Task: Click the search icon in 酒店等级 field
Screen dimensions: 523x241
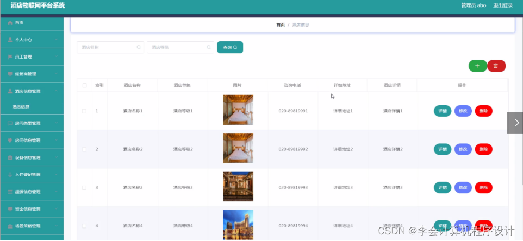Action: [x=209, y=47]
